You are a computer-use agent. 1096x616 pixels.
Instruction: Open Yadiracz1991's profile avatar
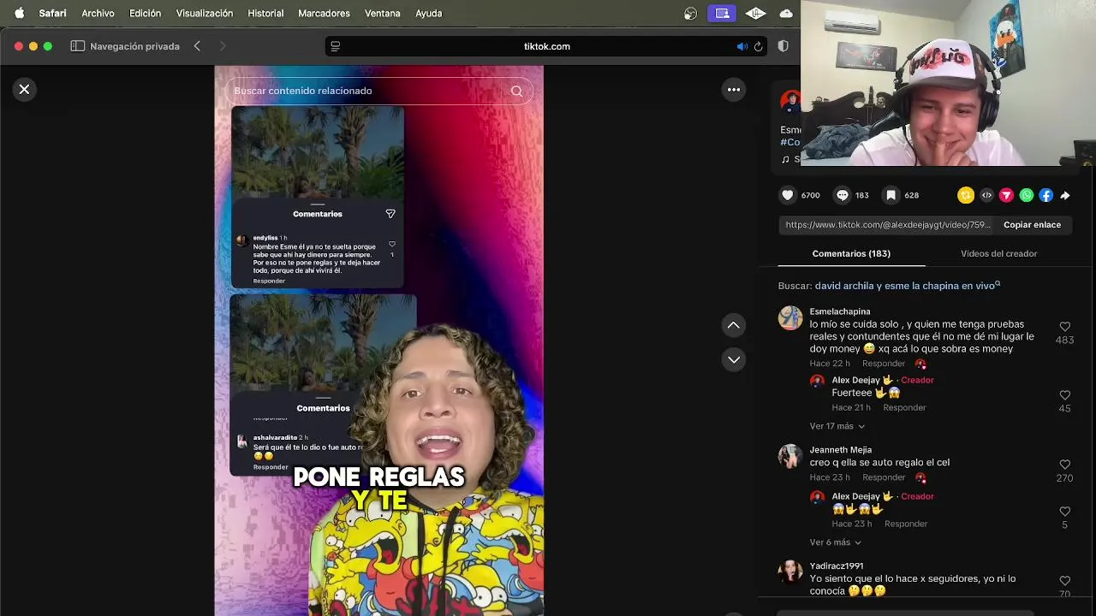pos(790,572)
